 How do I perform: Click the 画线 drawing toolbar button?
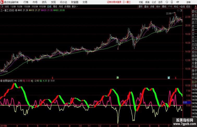click(x=164, y=7)
